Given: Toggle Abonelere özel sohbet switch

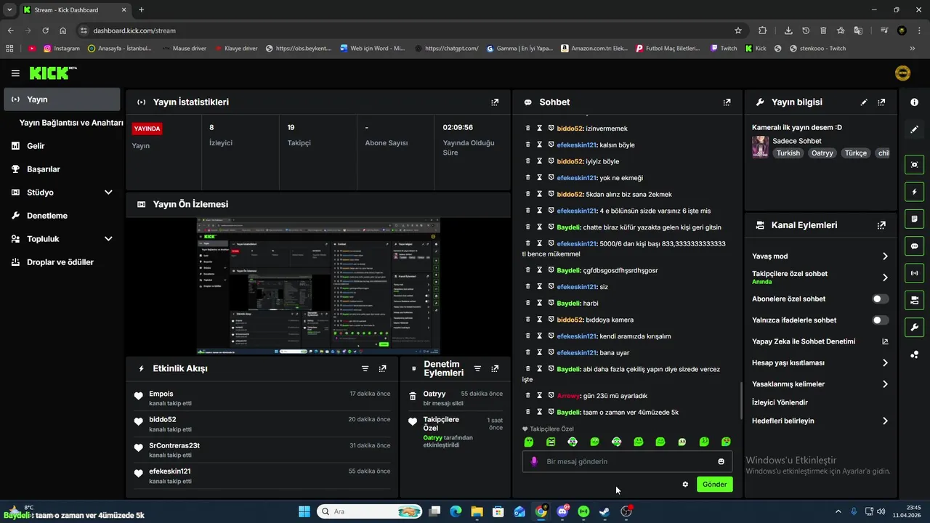Looking at the screenshot, I should tap(880, 299).
